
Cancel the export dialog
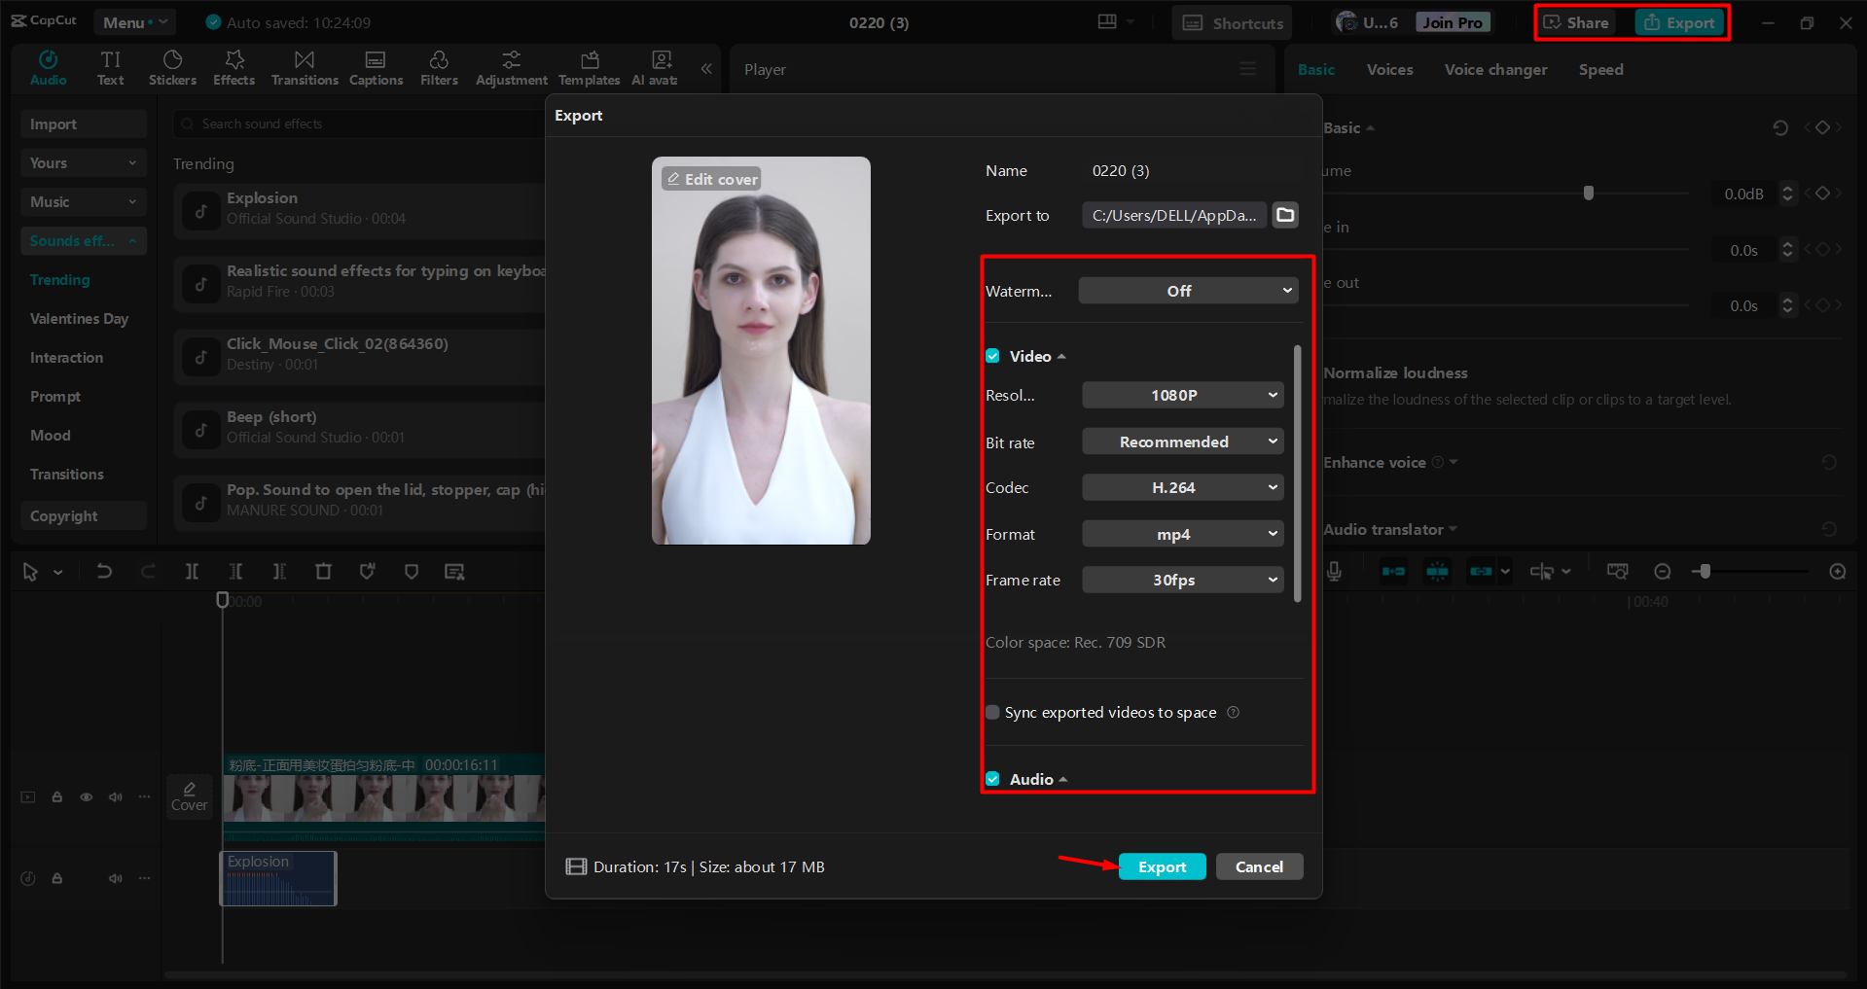click(x=1259, y=866)
